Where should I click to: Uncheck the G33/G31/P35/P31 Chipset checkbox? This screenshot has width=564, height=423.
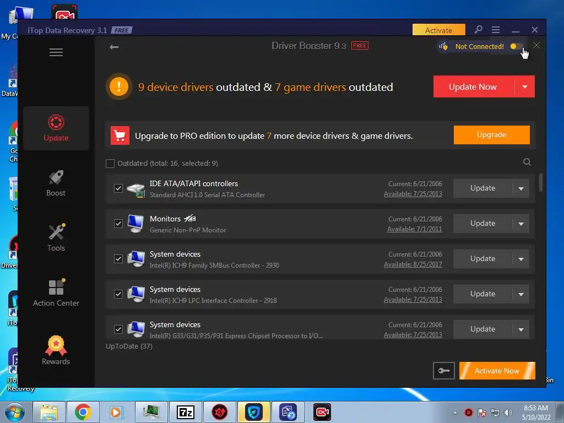(118, 329)
